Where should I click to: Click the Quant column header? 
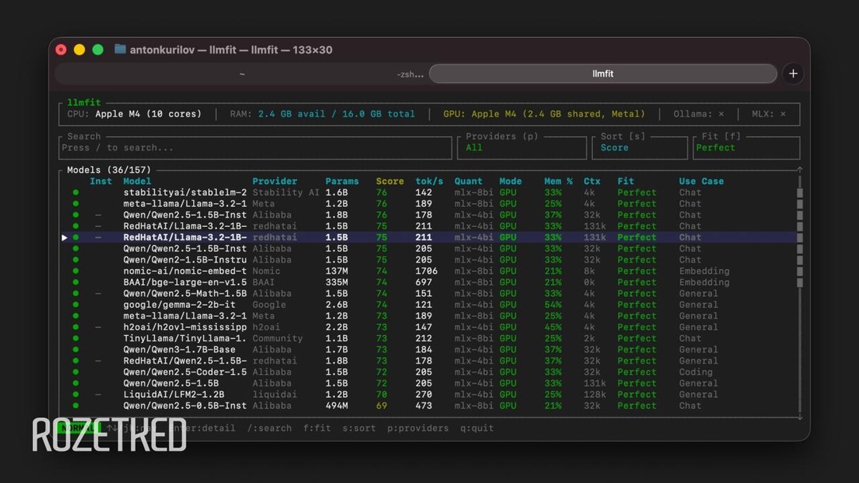pos(468,181)
